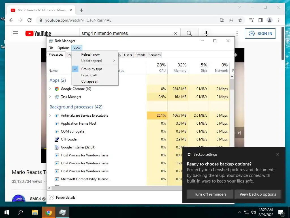Open the Update speed submenu
The image size is (290, 218).
95,61
